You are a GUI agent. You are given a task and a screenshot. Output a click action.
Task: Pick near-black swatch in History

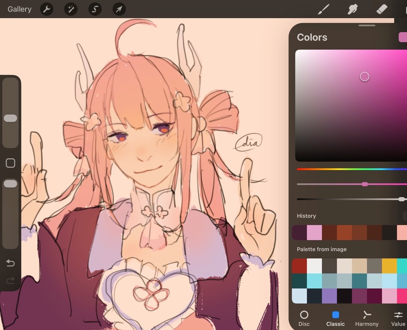390,233
